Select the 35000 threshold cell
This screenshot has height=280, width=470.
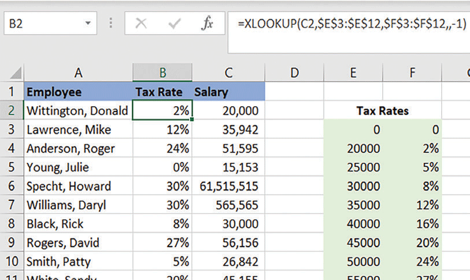point(353,206)
